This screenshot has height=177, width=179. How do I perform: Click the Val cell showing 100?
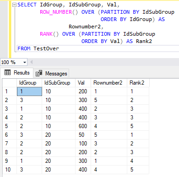pos(83,144)
